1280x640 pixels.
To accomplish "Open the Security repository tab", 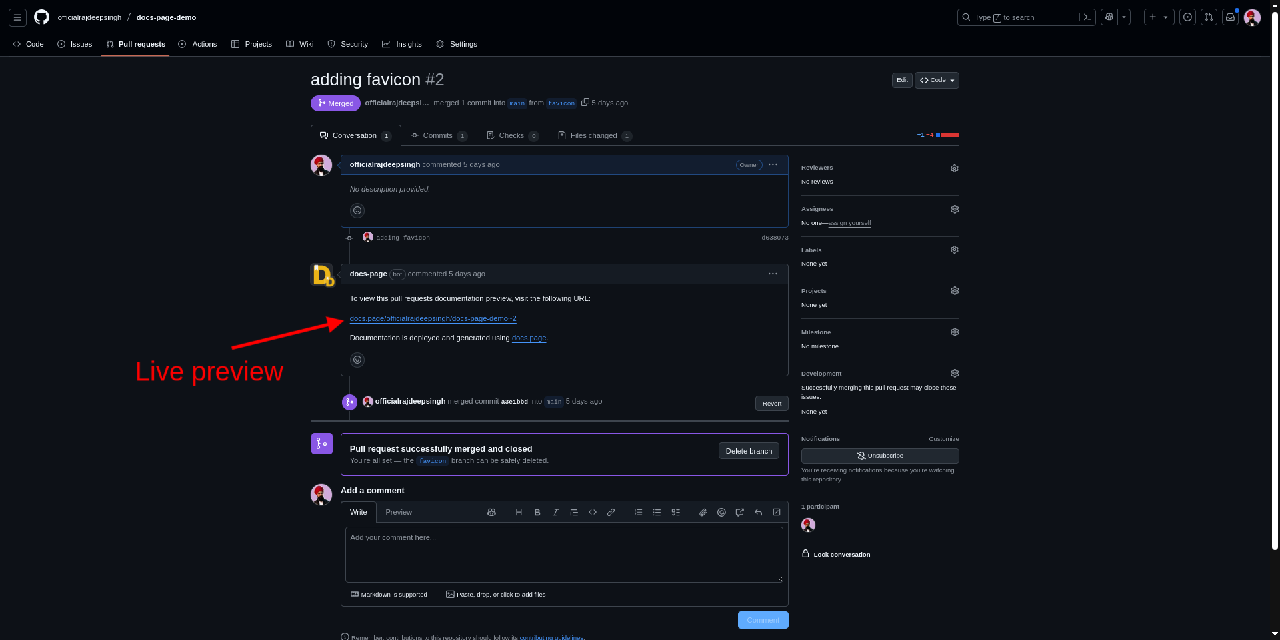I will pyautogui.click(x=347, y=44).
